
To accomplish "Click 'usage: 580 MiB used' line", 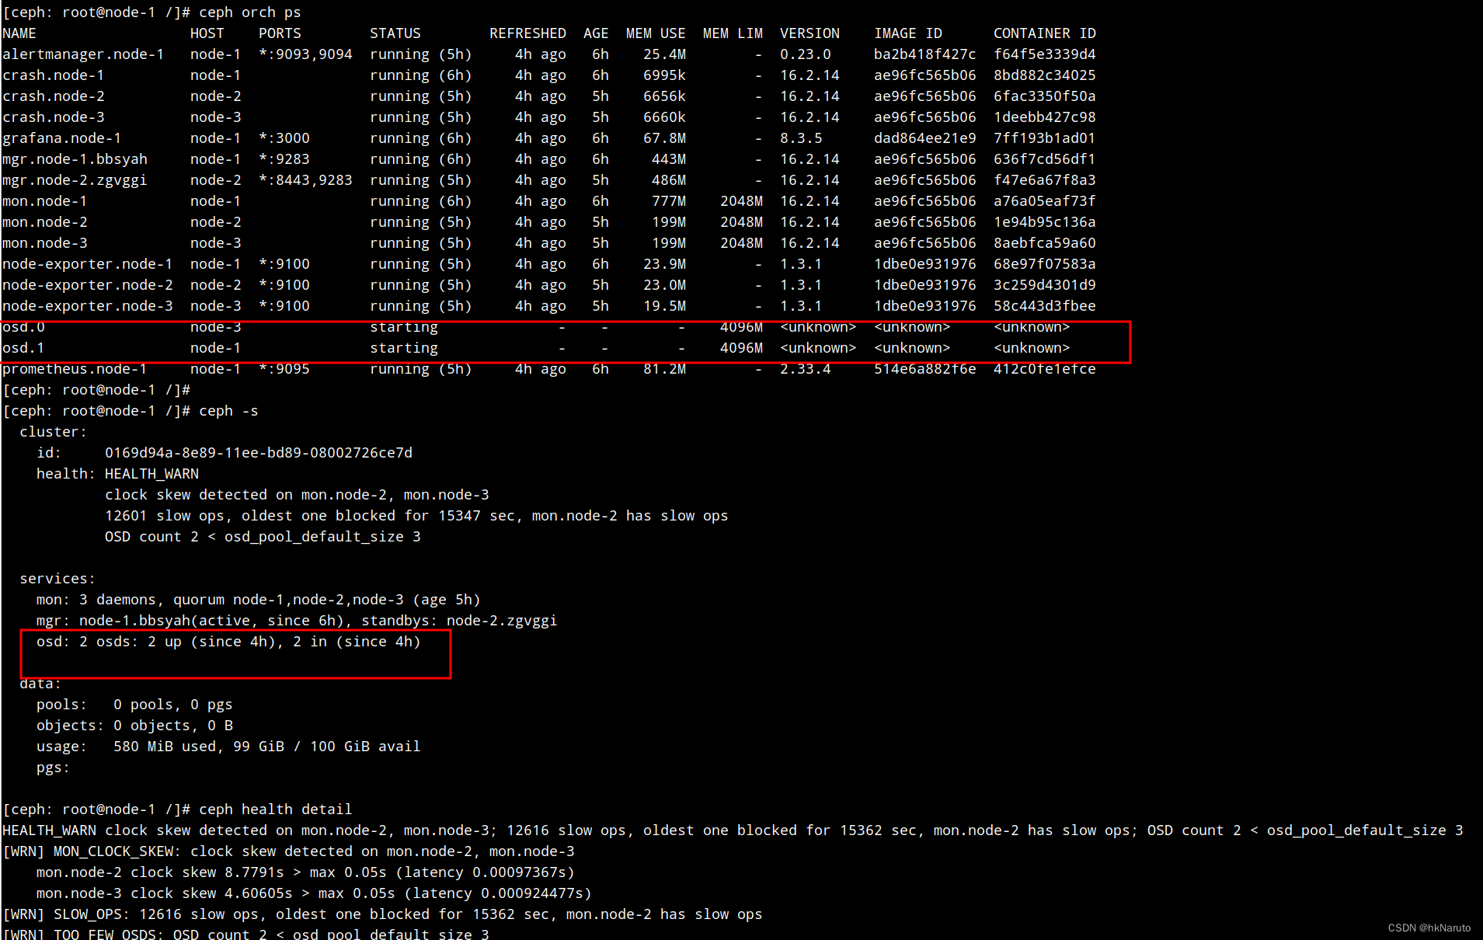I will coord(228,747).
